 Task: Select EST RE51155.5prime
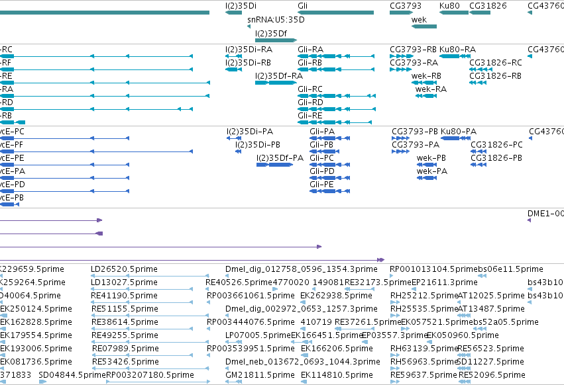(125, 309)
